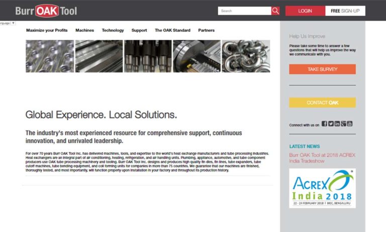Click the FREE SIGN-UP button
Viewport: 386px width, 232px height.
click(x=345, y=11)
